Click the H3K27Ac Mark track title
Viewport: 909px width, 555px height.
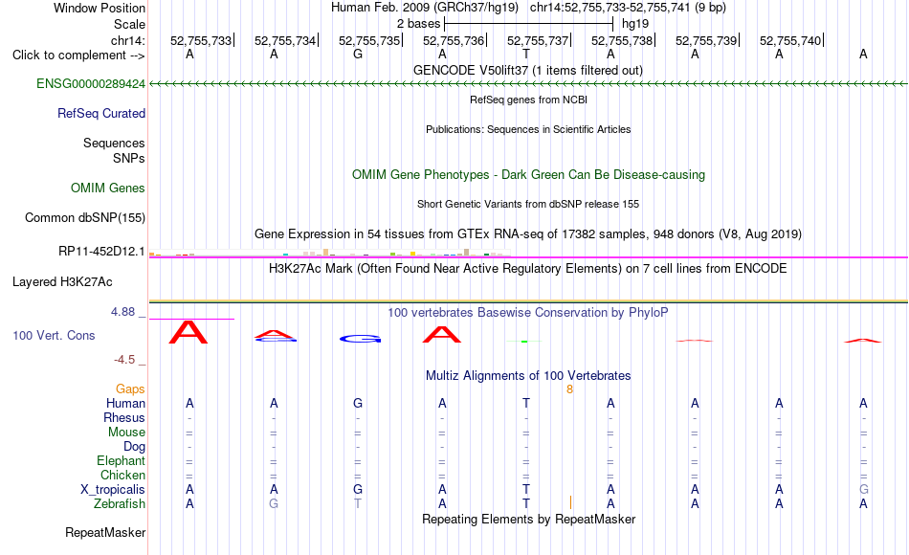(528, 268)
